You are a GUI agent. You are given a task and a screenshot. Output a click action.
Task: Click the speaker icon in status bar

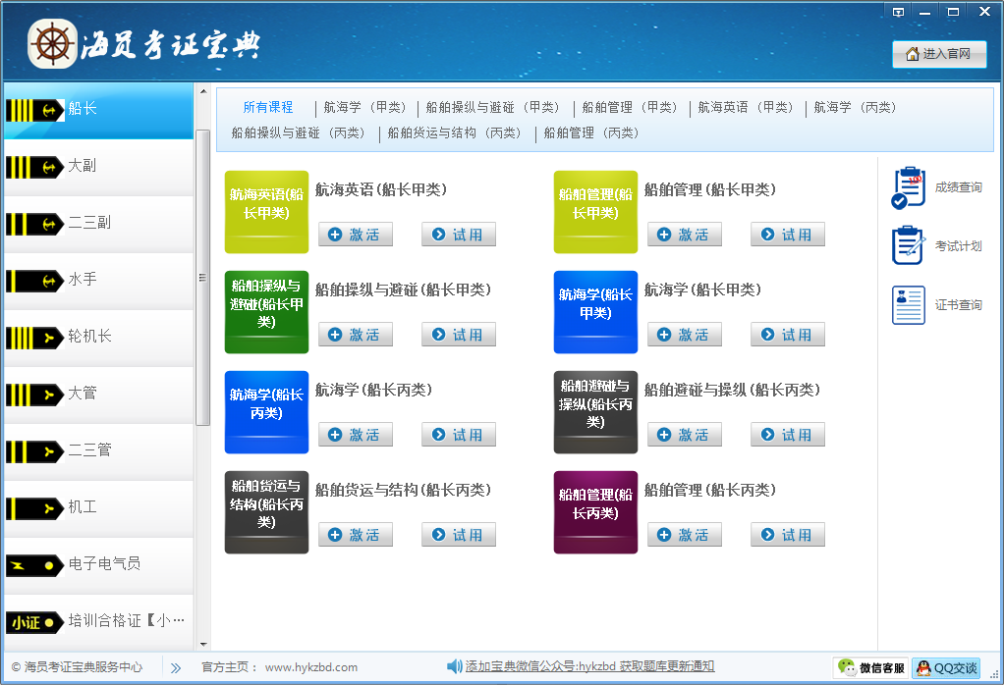[x=454, y=667]
